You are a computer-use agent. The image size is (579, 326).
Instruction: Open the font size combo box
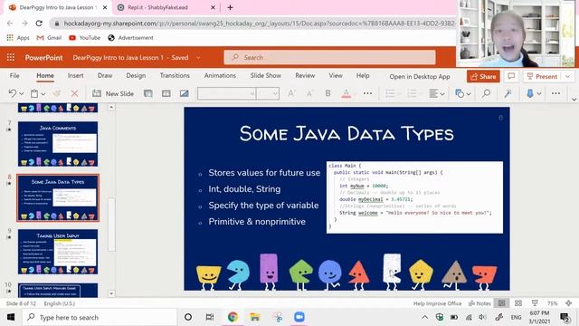[x=268, y=93]
